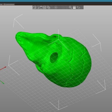
Task: Switch to the partially visible leftmost tab
Action: coord(1,4)
